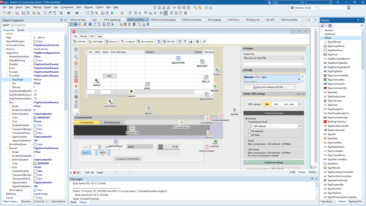Enable the All methods checkbox
This screenshot has height=206, width=366.
[249, 131]
